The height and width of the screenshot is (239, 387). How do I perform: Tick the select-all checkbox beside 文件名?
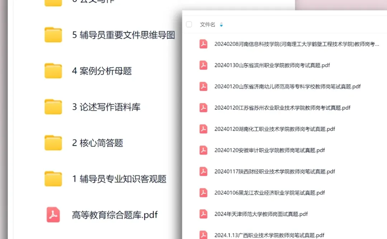click(x=189, y=24)
